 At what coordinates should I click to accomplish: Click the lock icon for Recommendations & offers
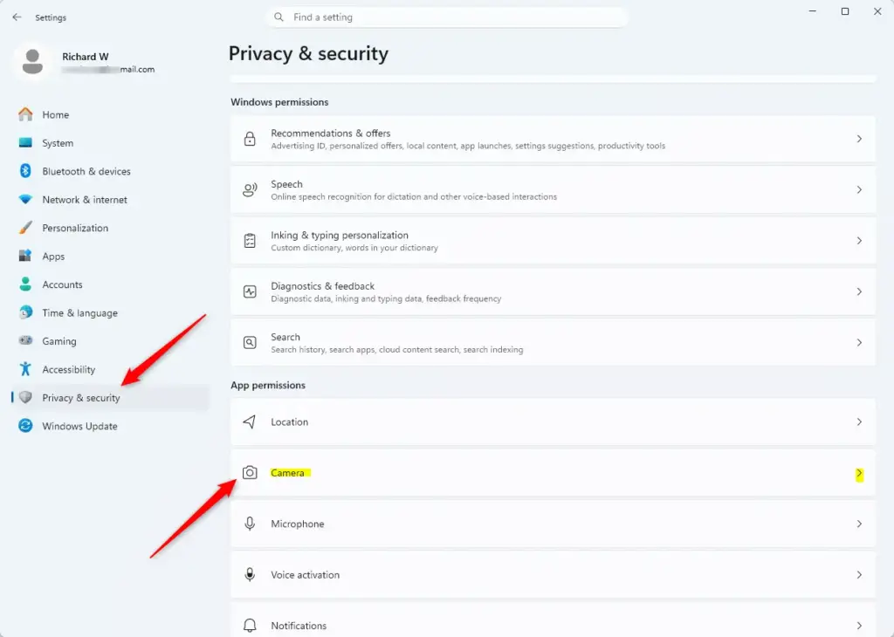pyautogui.click(x=250, y=139)
